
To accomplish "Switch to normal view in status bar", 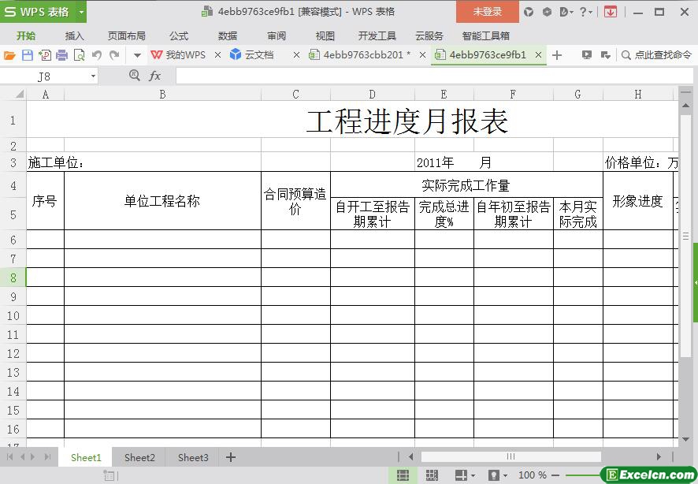I will (x=403, y=475).
